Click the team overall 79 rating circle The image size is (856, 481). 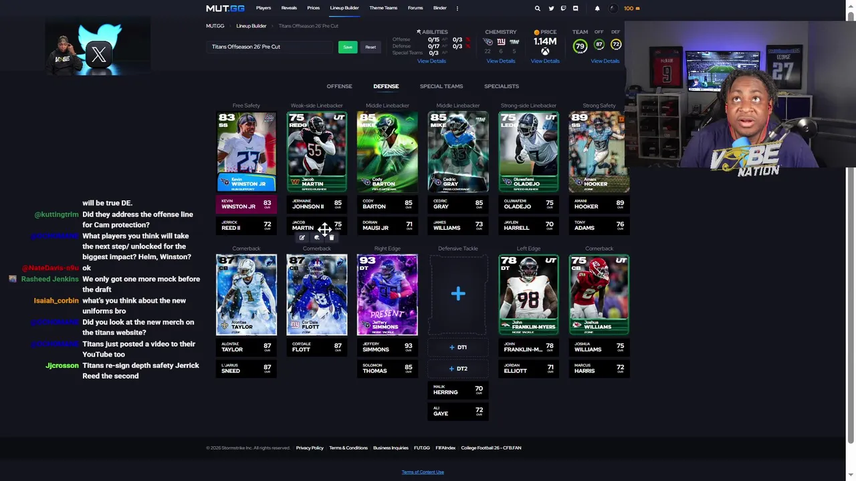tap(580, 46)
